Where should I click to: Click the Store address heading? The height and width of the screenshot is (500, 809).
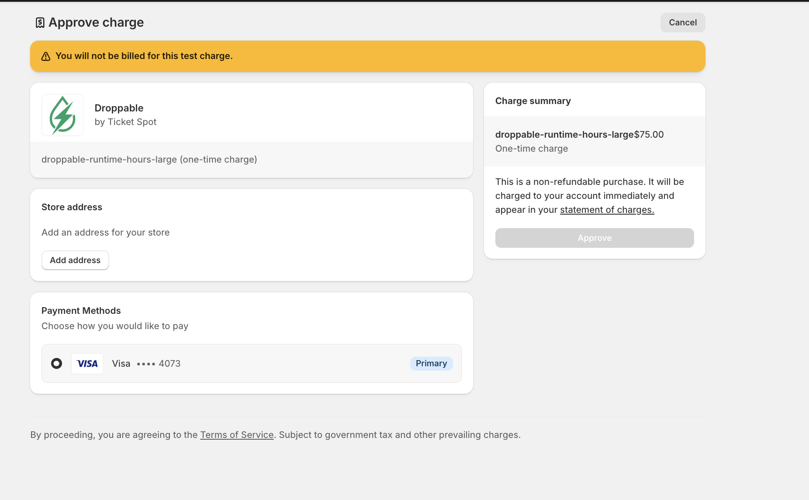[72, 207]
